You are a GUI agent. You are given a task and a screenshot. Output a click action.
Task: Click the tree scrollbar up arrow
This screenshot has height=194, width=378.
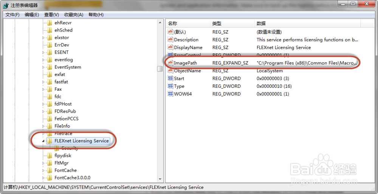(x=160, y=22)
